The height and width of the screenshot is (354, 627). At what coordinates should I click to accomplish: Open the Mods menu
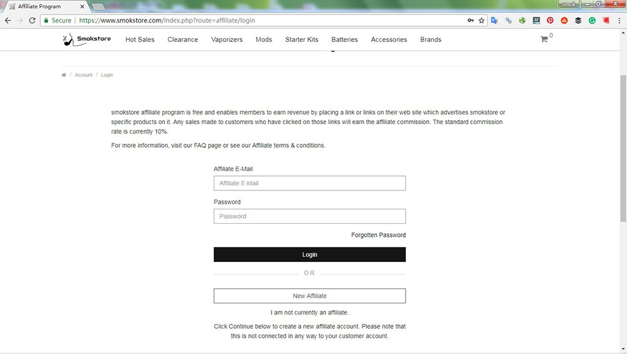264,39
